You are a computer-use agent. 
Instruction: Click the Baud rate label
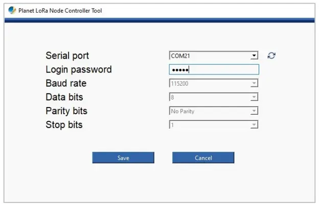click(x=66, y=83)
